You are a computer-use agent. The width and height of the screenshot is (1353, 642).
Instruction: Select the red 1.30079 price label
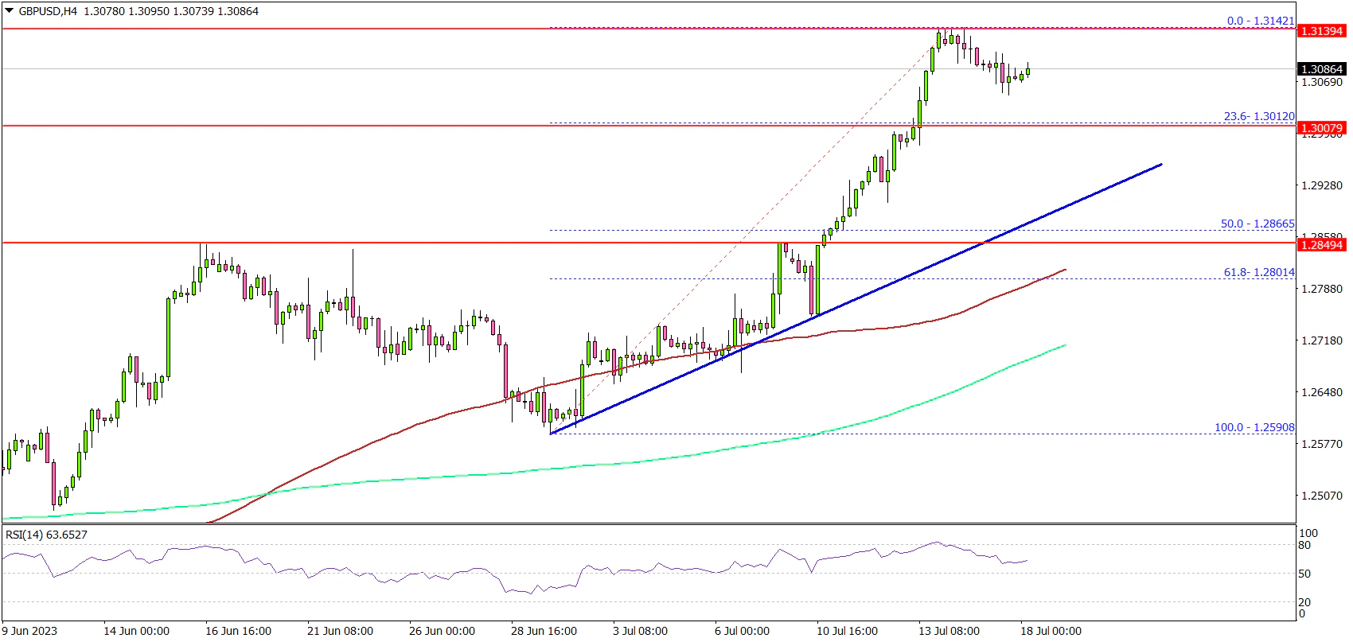pos(1321,128)
